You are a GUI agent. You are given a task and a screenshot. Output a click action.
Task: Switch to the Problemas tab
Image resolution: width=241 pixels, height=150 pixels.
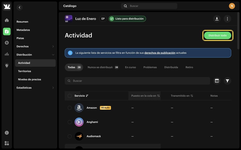[150, 67]
